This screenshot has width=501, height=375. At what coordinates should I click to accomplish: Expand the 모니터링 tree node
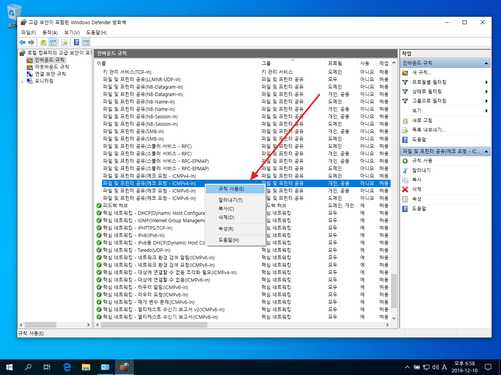(22, 81)
